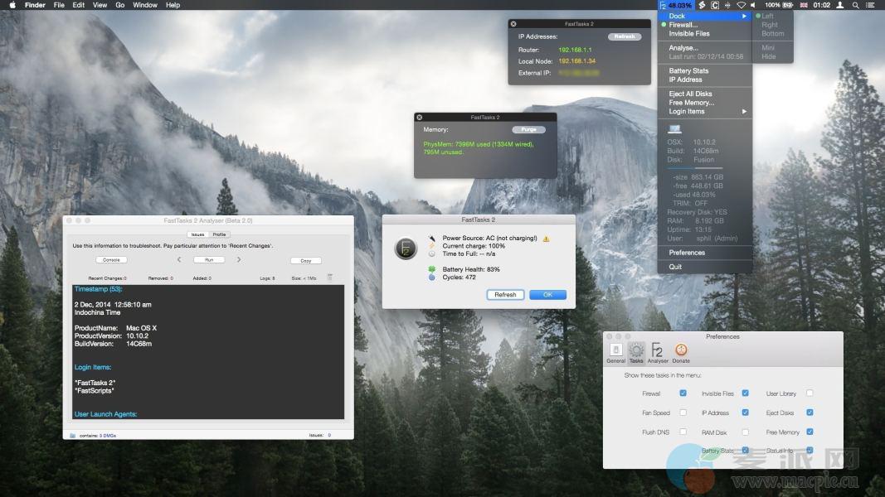Open Spotlight search magnifier in menu bar
885x497 pixels.
[855, 5]
